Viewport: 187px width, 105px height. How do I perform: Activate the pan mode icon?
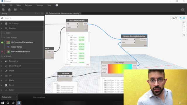coord(184,35)
